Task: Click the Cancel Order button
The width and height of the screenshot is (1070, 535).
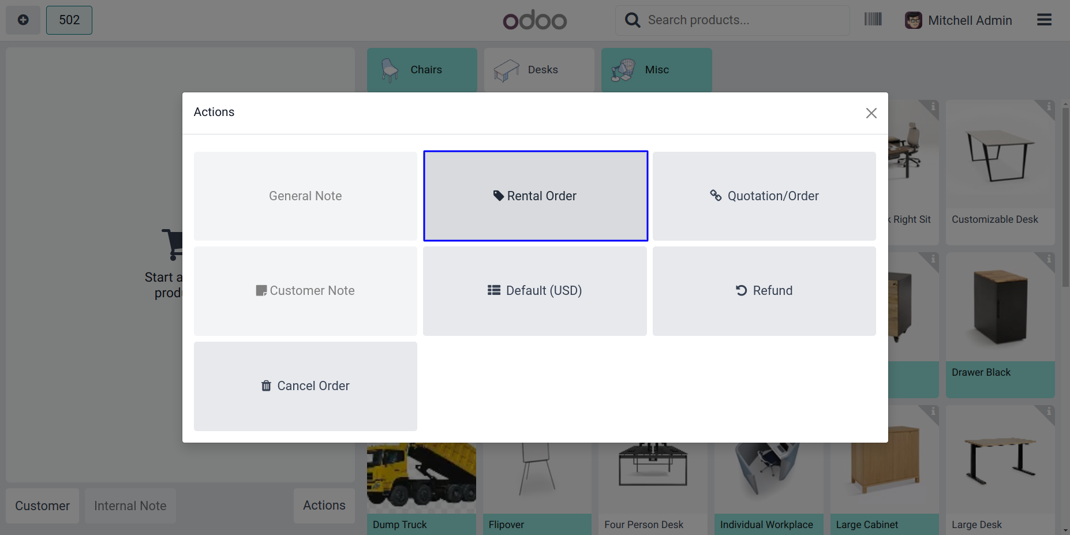Action: [x=305, y=386]
